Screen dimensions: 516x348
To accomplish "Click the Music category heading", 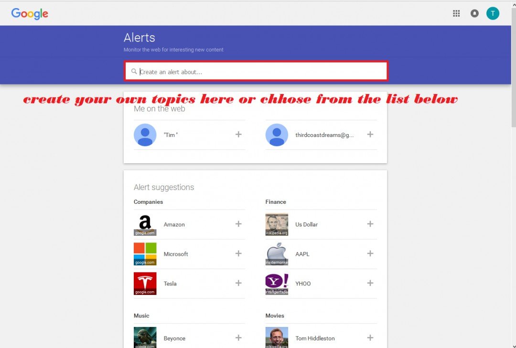I will tap(141, 316).
